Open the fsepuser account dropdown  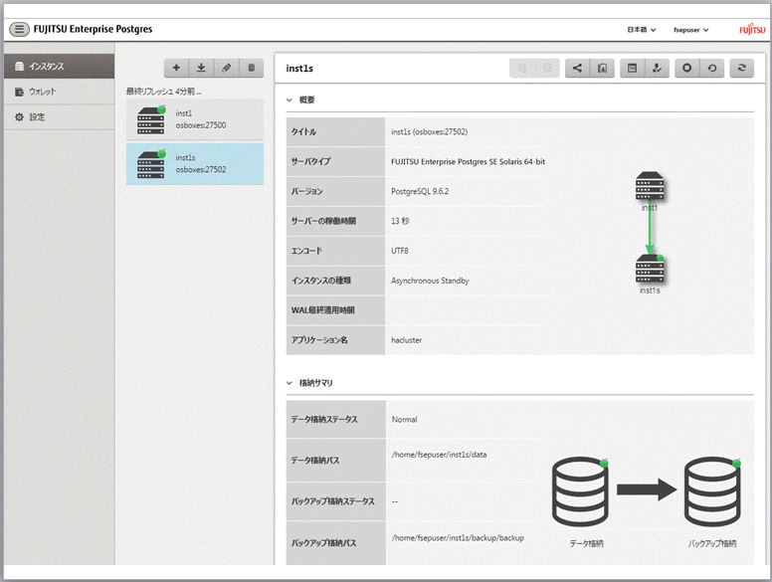coord(690,30)
